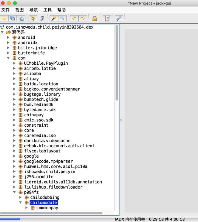The height and width of the screenshot is (222, 198).
Task: Expand the bitter.jnibridge package
Action: click(9, 48)
